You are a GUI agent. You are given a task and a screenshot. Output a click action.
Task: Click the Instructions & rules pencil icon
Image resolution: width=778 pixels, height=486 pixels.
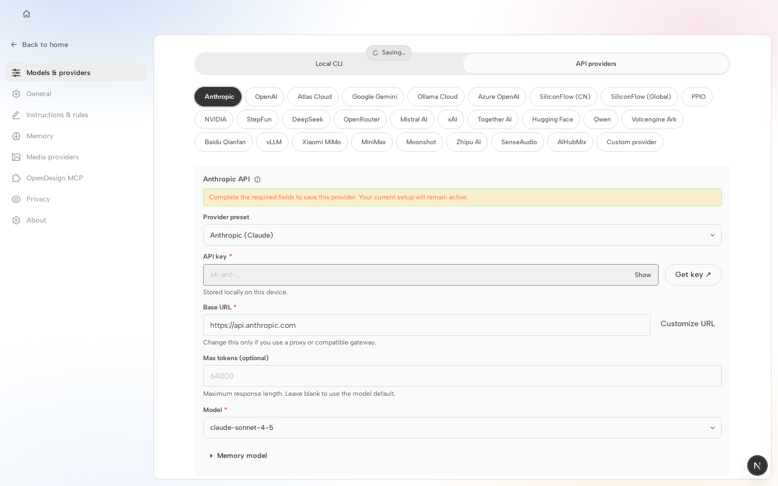tap(16, 115)
